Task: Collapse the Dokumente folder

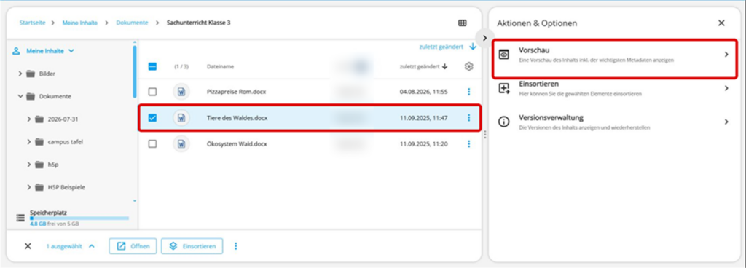Action: pyautogui.click(x=20, y=96)
